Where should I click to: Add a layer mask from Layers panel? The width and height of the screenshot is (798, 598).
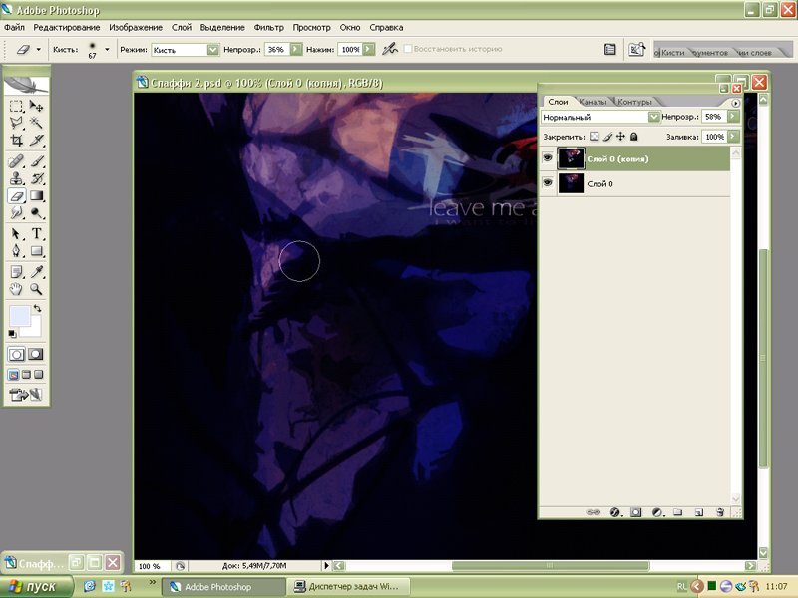(x=635, y=512)
